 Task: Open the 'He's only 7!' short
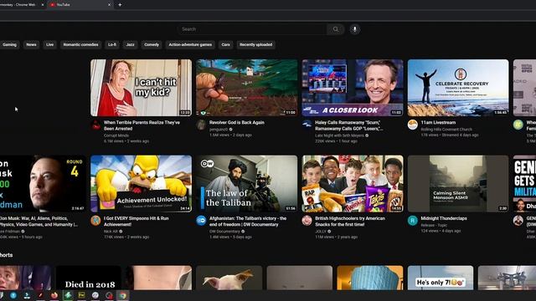click(441, 278)
